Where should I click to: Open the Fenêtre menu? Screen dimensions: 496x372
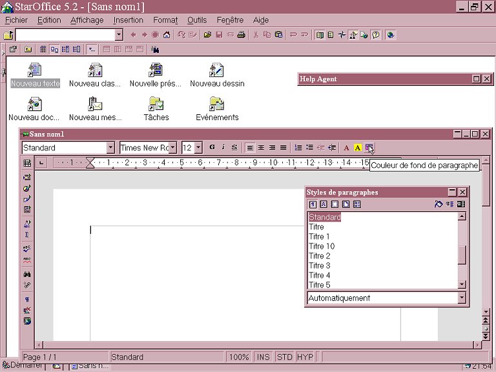click(x=230, y=20)
